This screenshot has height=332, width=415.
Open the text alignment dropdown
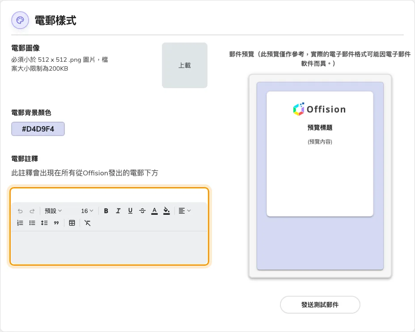[185, 211]
